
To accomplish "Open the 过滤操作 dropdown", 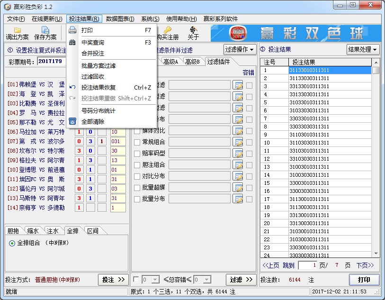I will point(239,50).
